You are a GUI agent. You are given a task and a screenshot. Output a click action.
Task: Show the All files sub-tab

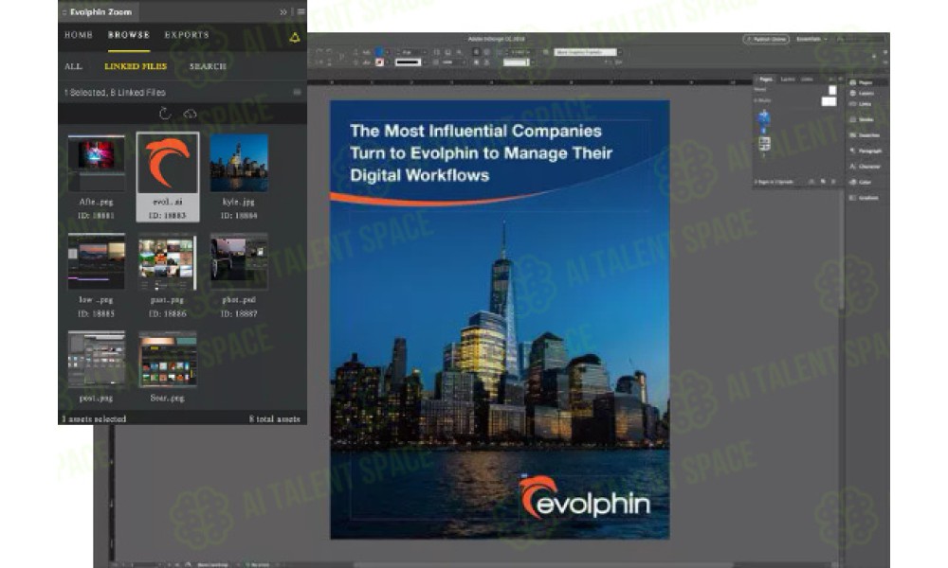[73, 66]
